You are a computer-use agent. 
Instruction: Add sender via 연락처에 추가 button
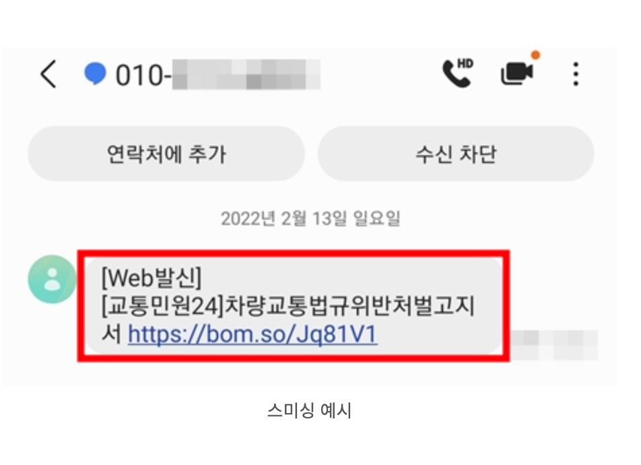(166, 154)
